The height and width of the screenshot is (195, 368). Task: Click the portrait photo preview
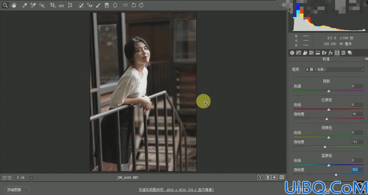click(143, 92)
